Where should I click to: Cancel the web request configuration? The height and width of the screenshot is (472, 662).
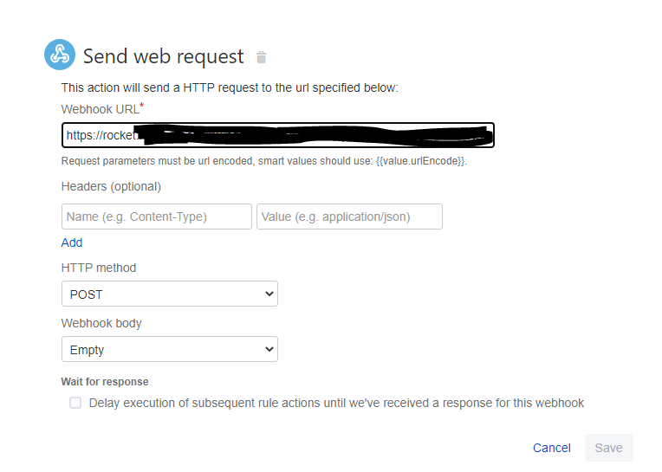[551, 448]
